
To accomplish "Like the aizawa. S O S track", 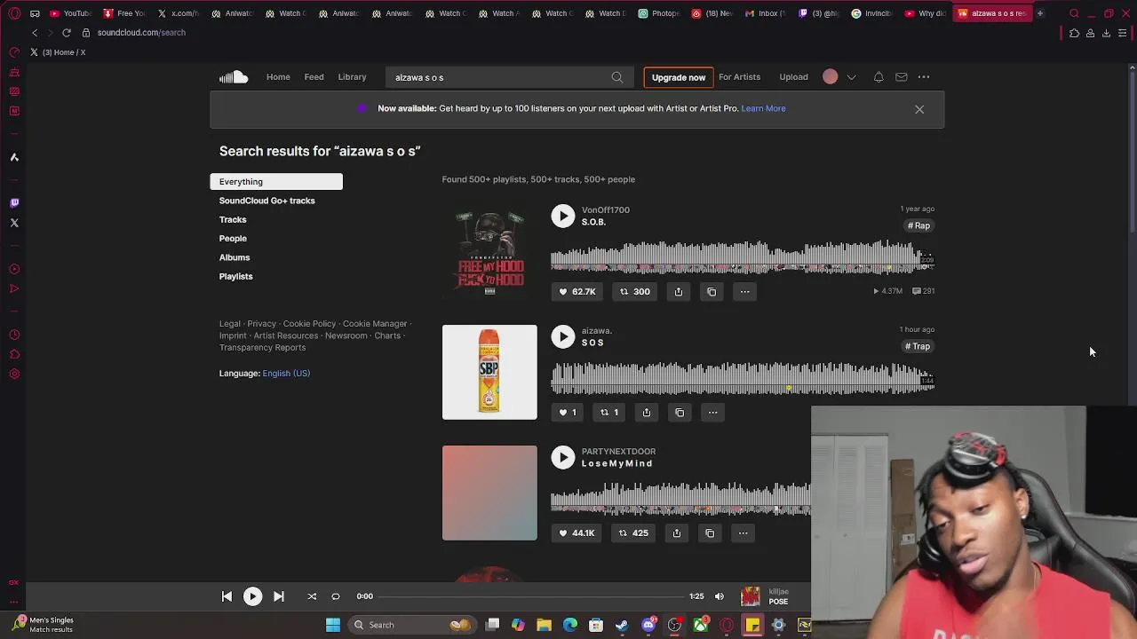I will [568, 412].
